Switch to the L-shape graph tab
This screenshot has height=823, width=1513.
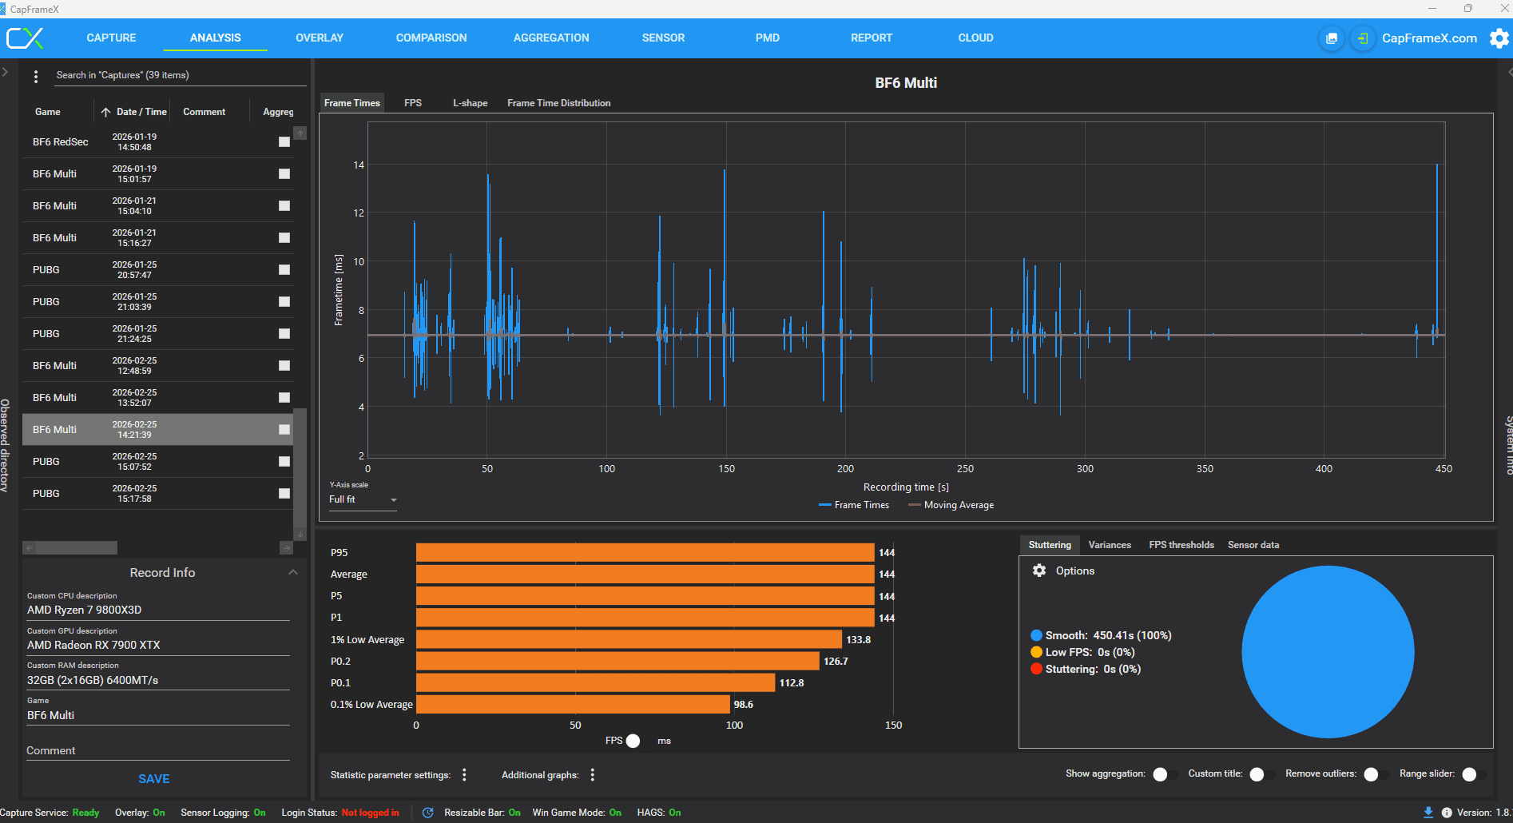coord(470,103)
